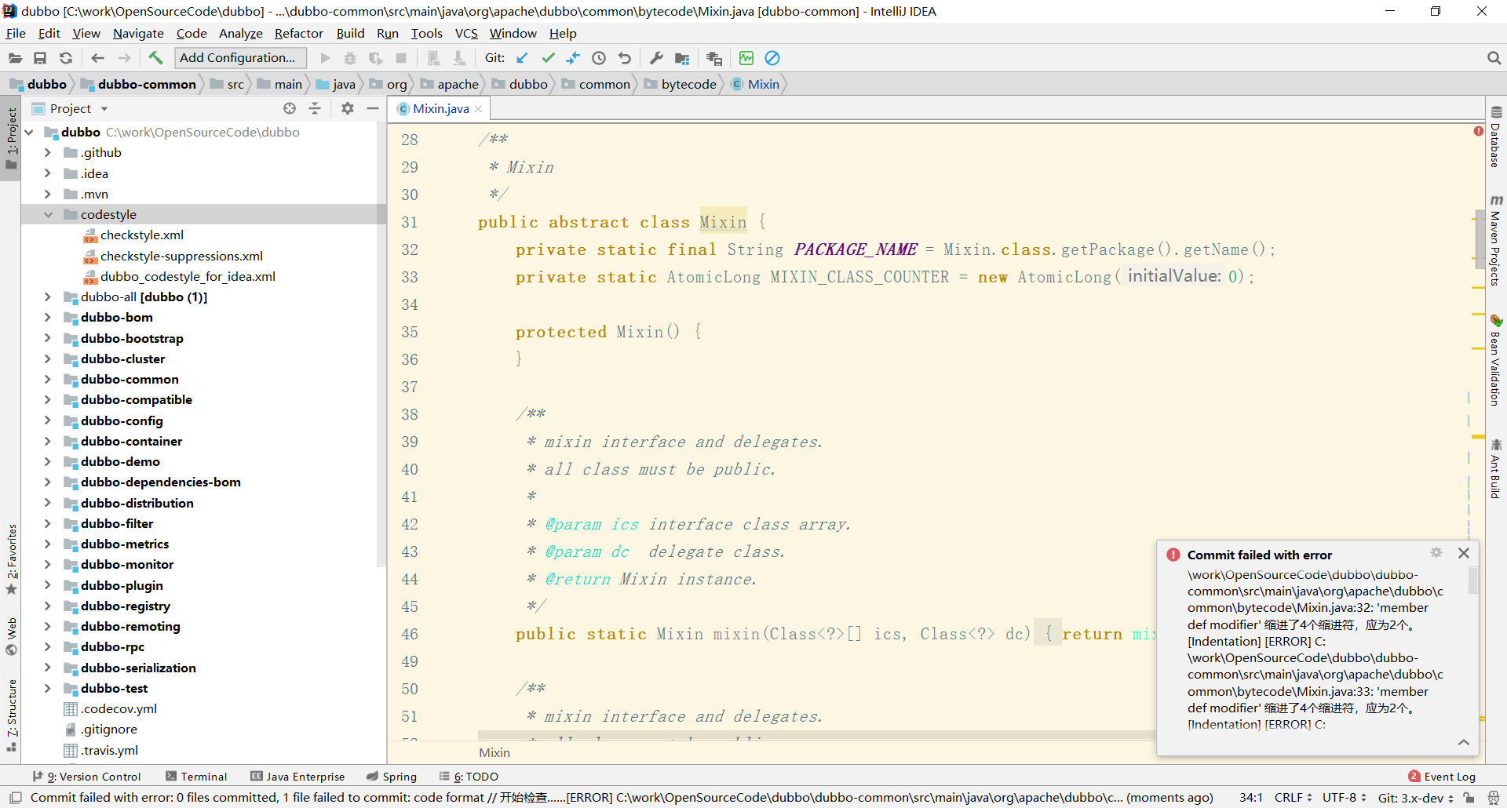Toggle the 2: Favorites side tab
This screenshot has height=808, width=1507.
(11, 559)
